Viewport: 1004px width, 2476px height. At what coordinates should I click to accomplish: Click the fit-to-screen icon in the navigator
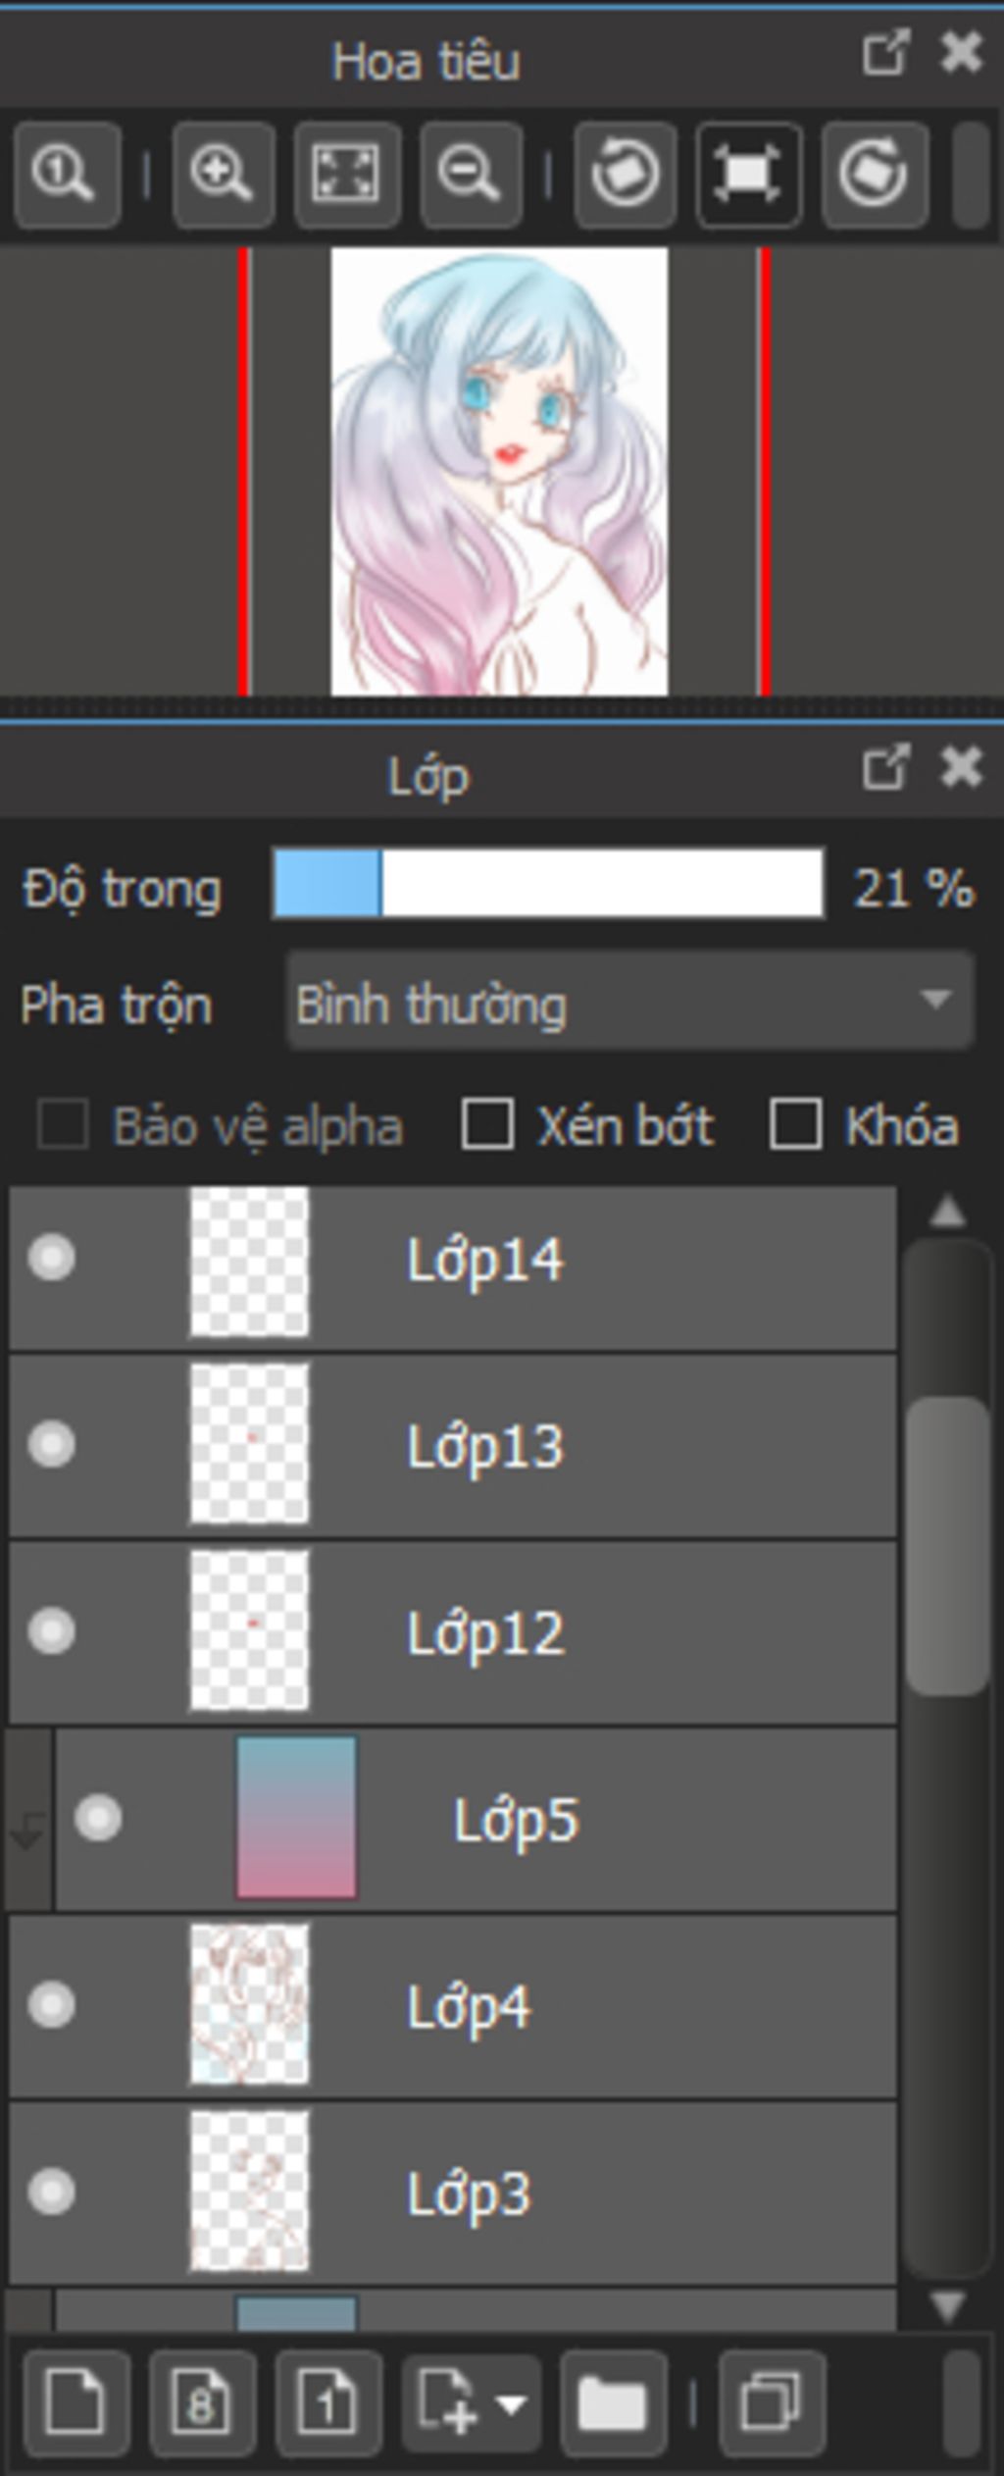point(346,175)
